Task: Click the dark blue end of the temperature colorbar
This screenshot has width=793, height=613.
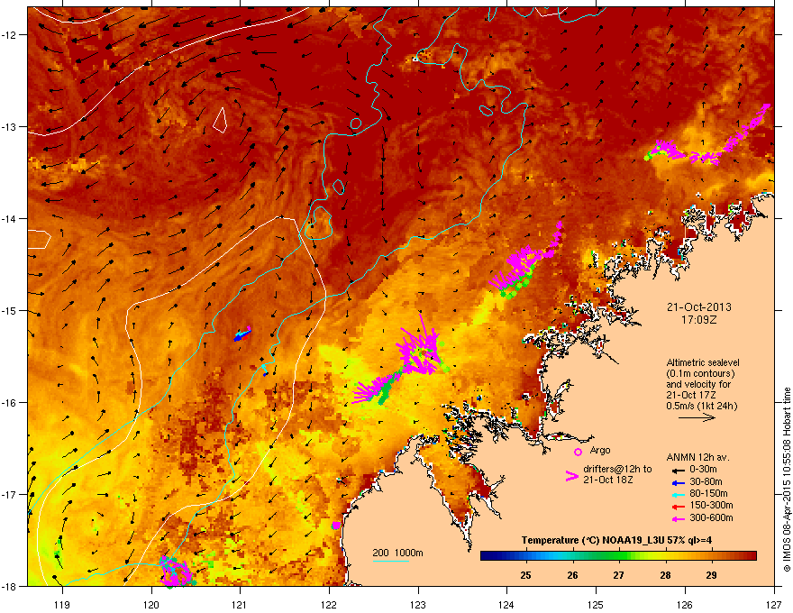Action: pos(486,556)
